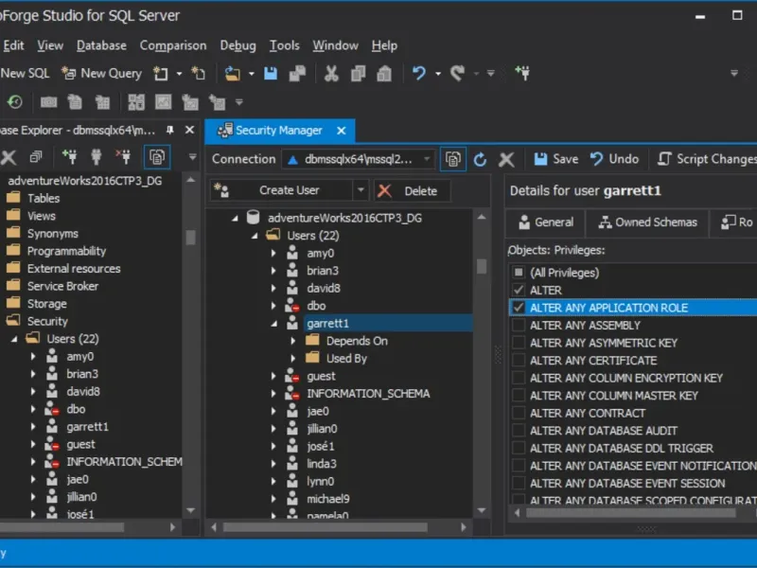Viewport: 757px width, 568px height.
Task: Pin the Database Explorer panel
Action: (x=170, y=130)
